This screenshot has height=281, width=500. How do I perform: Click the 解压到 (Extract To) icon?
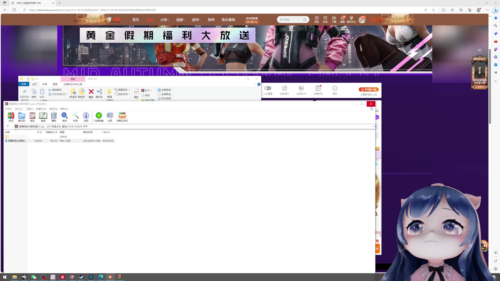[22, 117]
